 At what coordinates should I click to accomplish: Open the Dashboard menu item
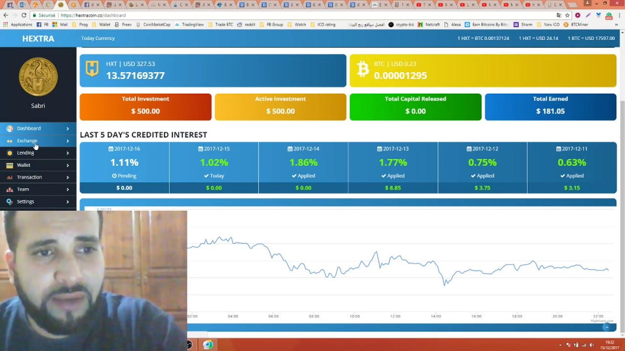click(x=38, y=129)
